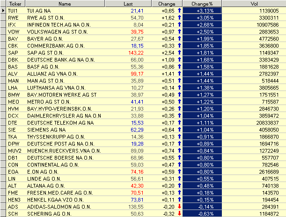Click the blue up arrow in the BAY row
Screen dimensions: 286x217
[x=179, y=38]
